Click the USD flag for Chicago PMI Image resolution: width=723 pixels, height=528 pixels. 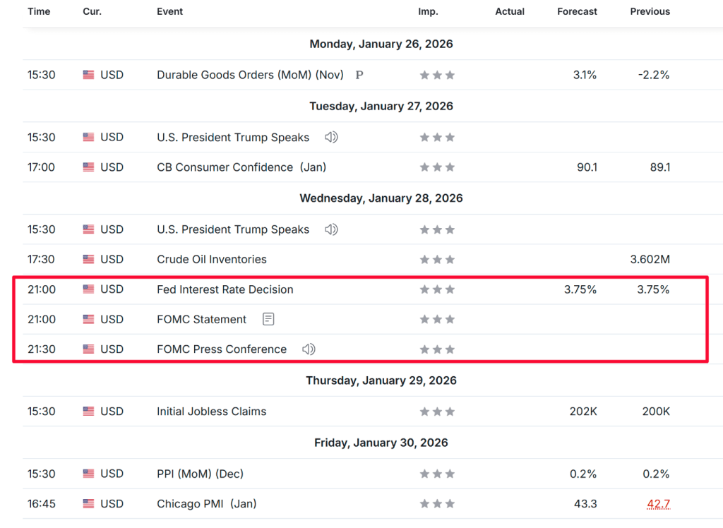pyautogui.click(x=88, y=504)
